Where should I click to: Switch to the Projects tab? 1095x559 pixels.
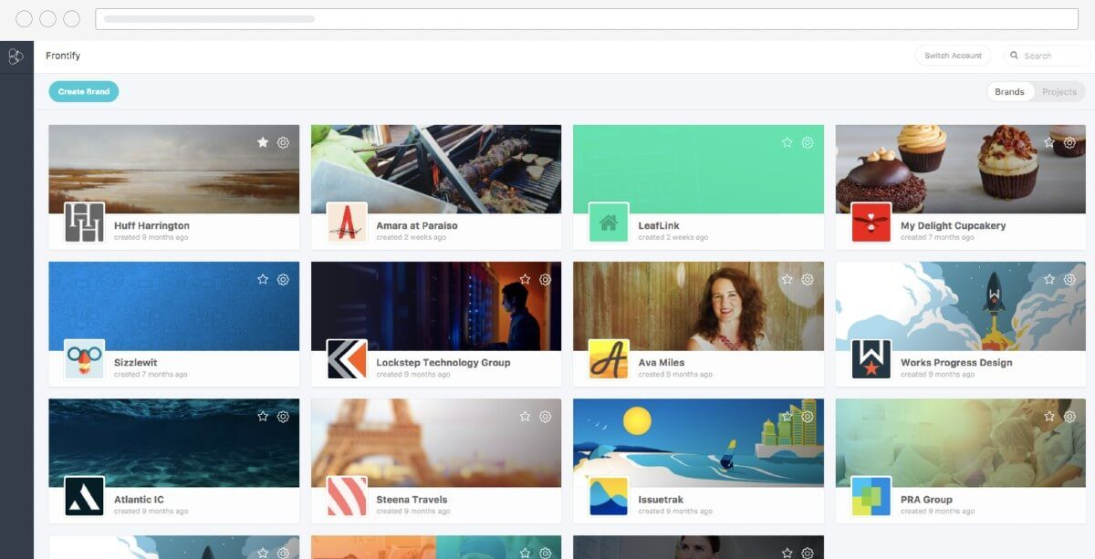1059,92
